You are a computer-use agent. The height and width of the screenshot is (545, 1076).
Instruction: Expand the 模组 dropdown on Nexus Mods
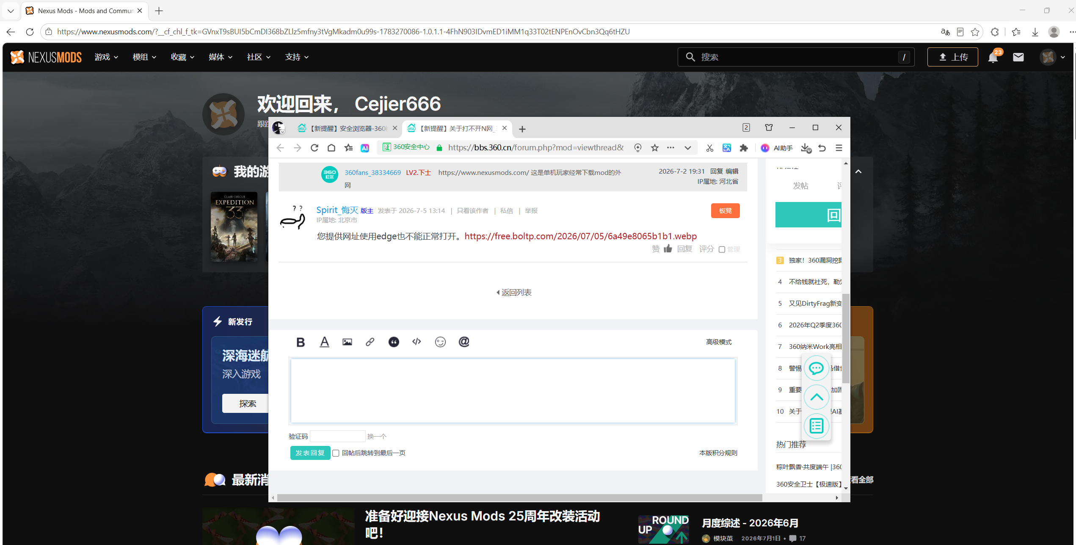[x=144, y=57]
